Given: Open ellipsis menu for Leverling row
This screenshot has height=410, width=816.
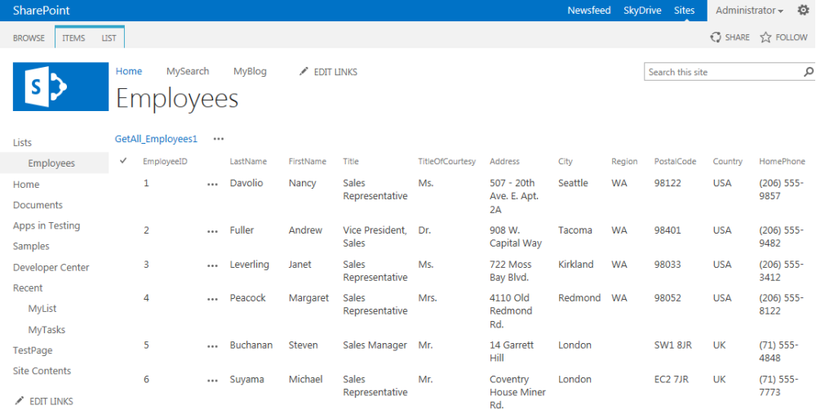Looking at the screenshot, I should pyautogui.click(x=212, y=265).
